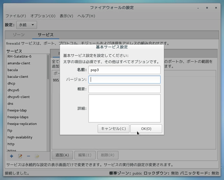Select the dhcp service entry
This screenshot has width=224, height=180.
coord(27,83)
